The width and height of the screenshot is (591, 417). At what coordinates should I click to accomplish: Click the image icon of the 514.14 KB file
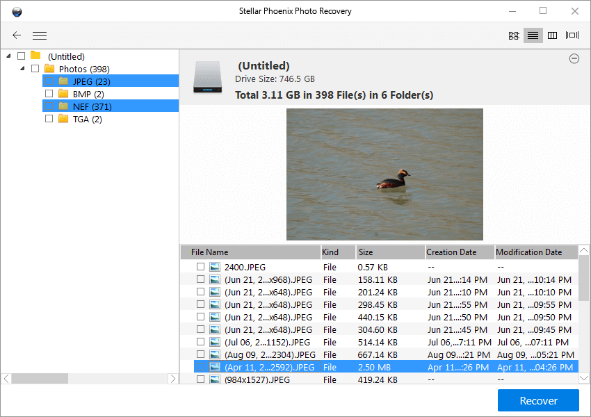(x=215, y=342)
